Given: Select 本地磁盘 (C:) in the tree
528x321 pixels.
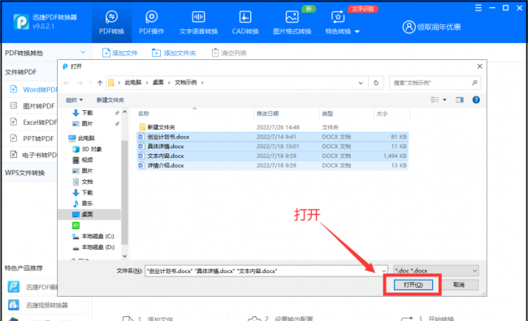Looking at the screenshot, I should pos(93,237).
